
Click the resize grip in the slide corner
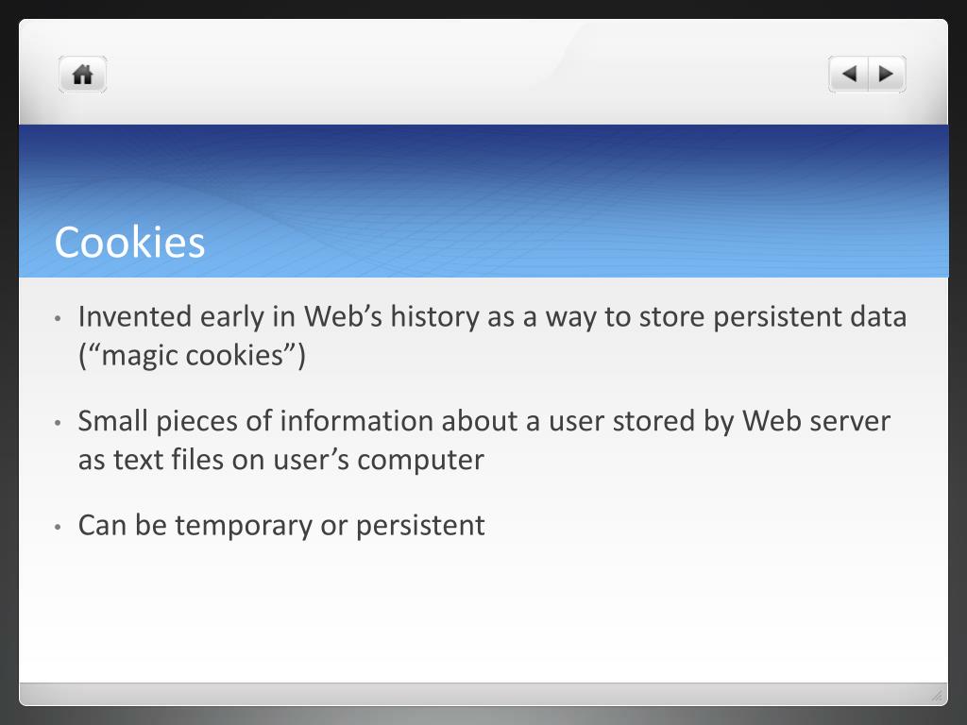937,696
